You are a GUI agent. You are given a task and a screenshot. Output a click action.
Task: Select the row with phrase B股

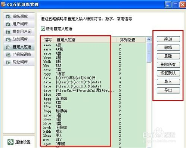pyautogui.click(x=93, y=58)
